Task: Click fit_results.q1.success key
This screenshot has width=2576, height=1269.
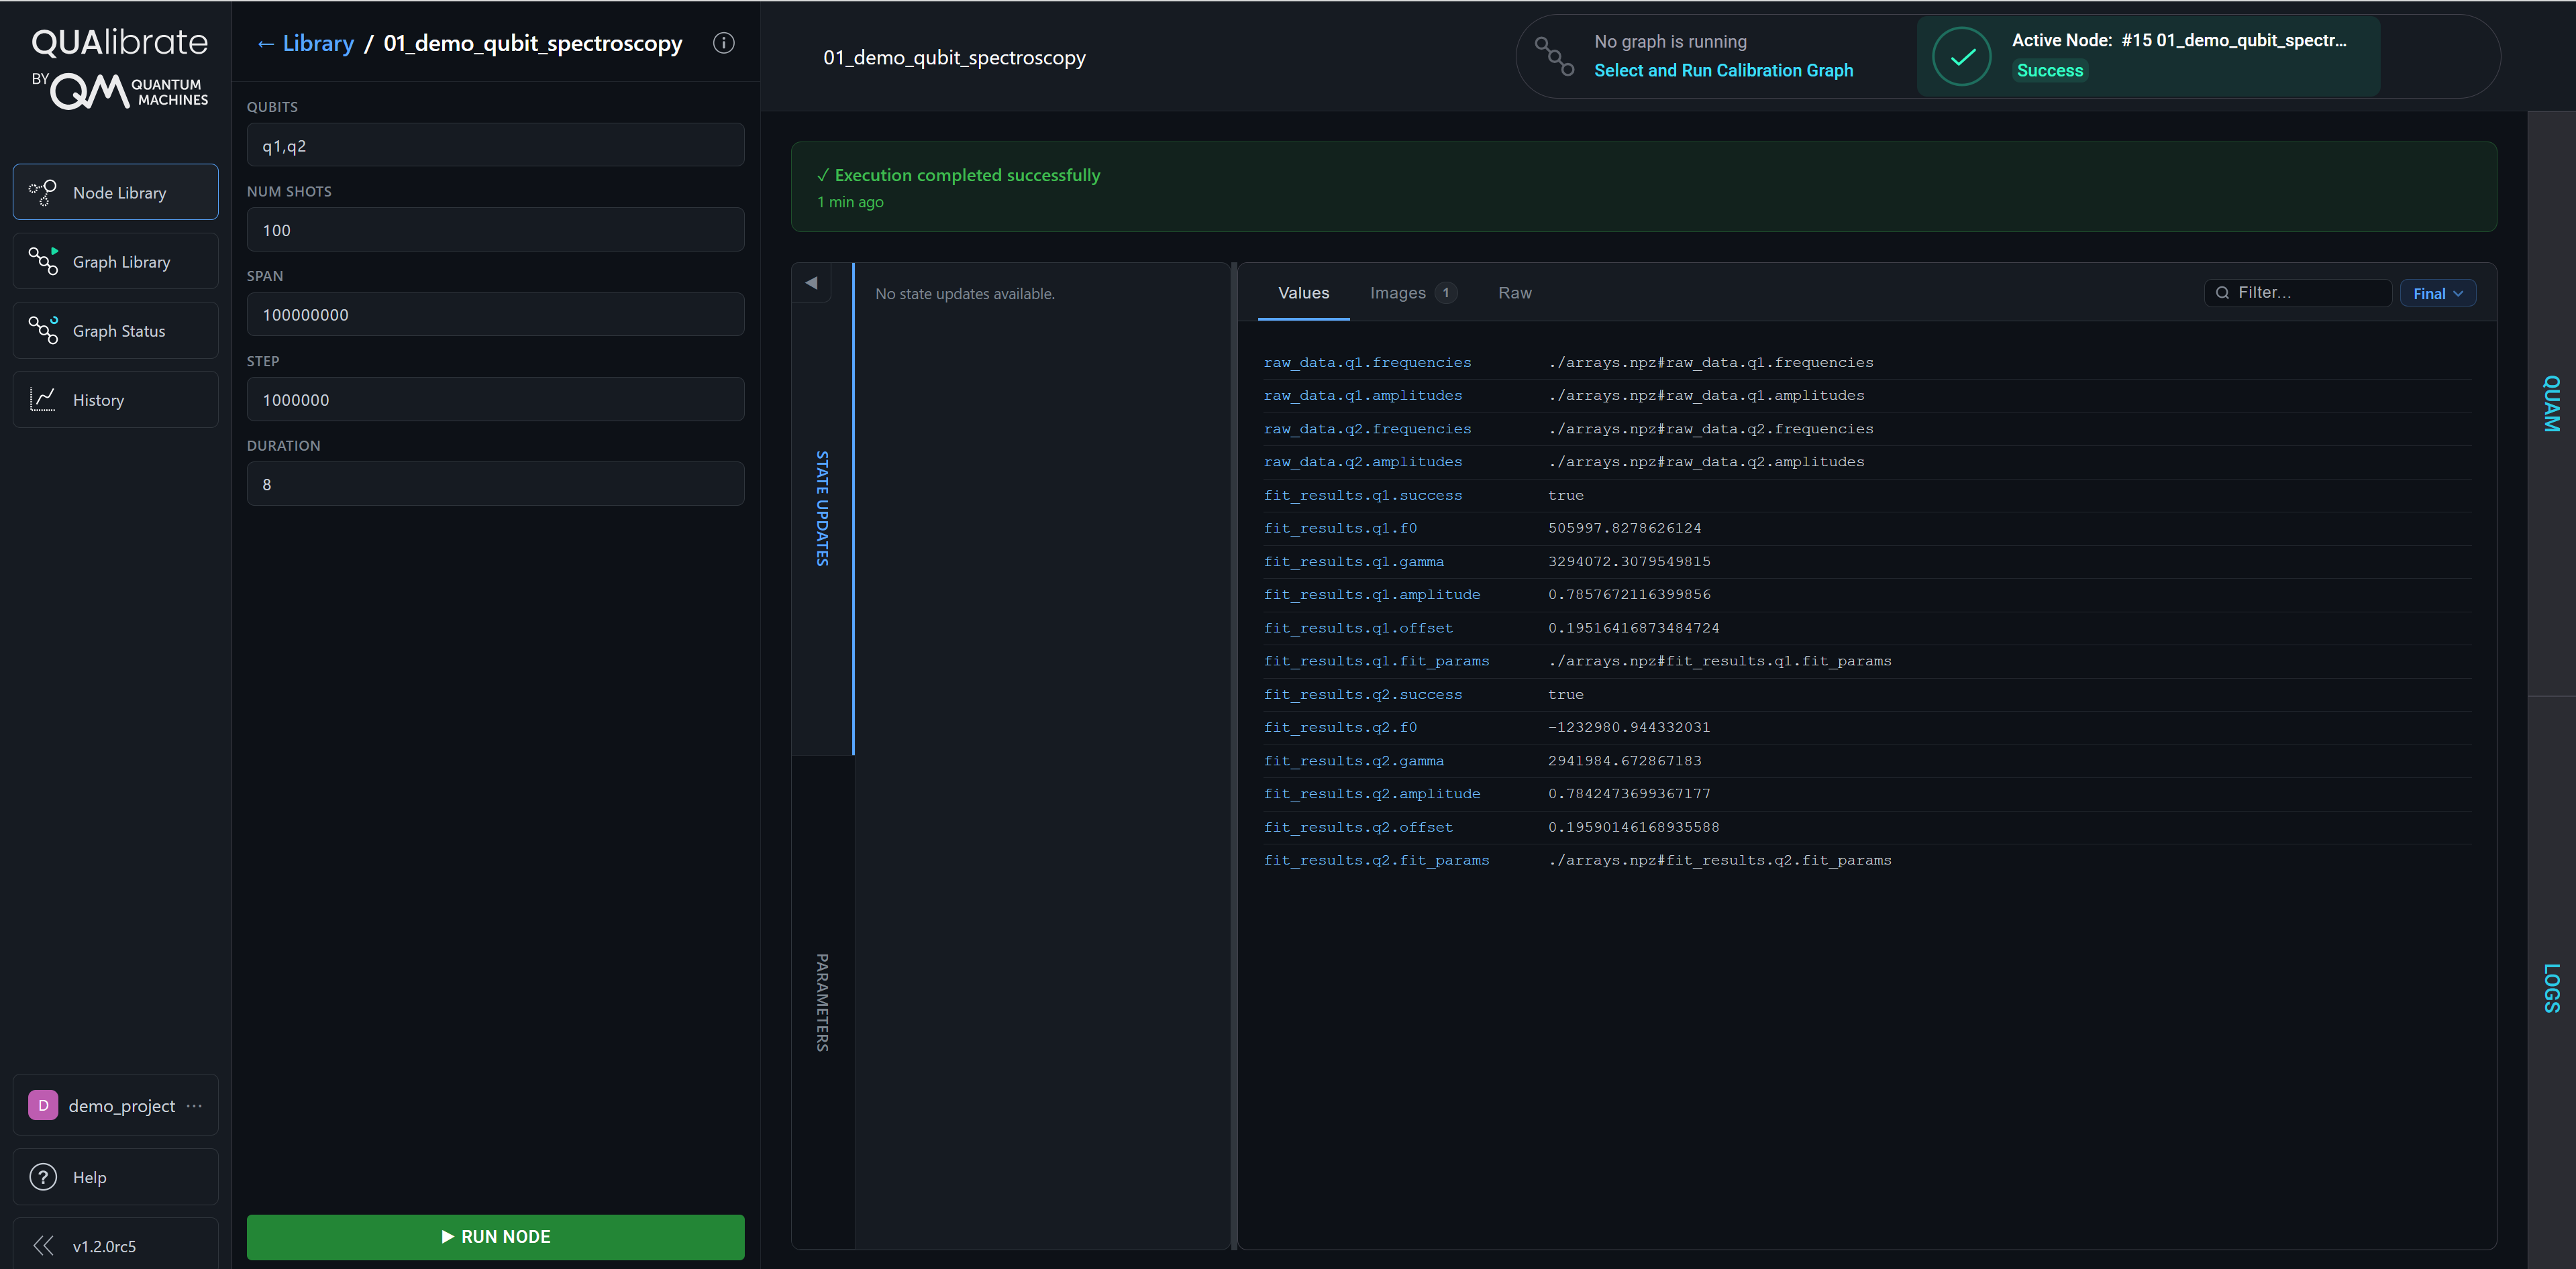Action: click(1362, 496)
